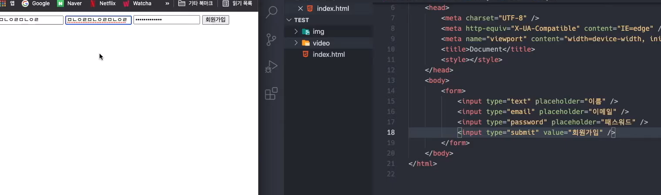Open the 읽기 목록 reading list
Screen dimensions: 661x195
237,3
